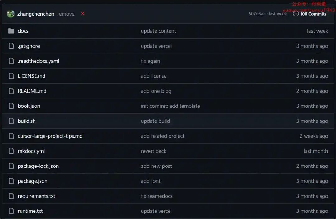Click the runtime.txt file icon
336x219 pixels.
(12, 211)
